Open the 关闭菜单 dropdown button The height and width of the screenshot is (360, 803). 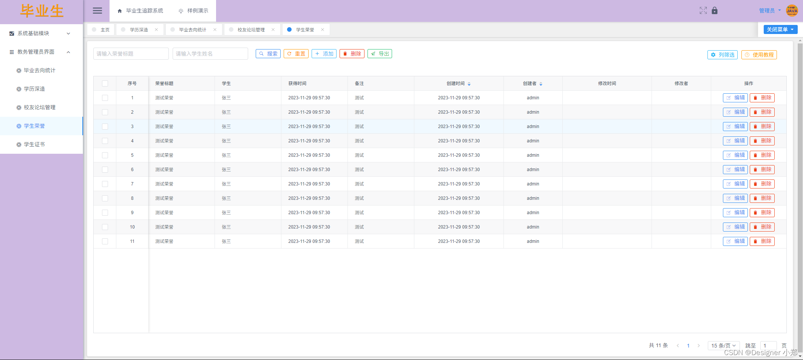(x=780, y=29)
